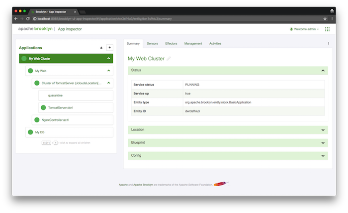This screenshot has height=213, width=348.
Task: Expand the Location section
Action: click(x=323, y=130)
